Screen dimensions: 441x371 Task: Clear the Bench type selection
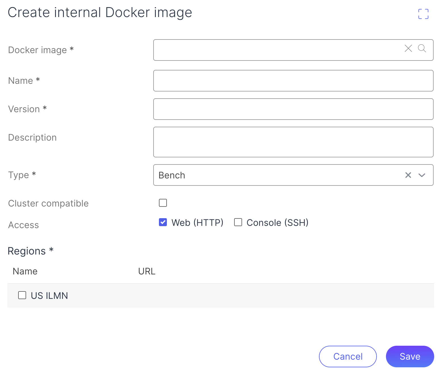click(x=408, y=175)
